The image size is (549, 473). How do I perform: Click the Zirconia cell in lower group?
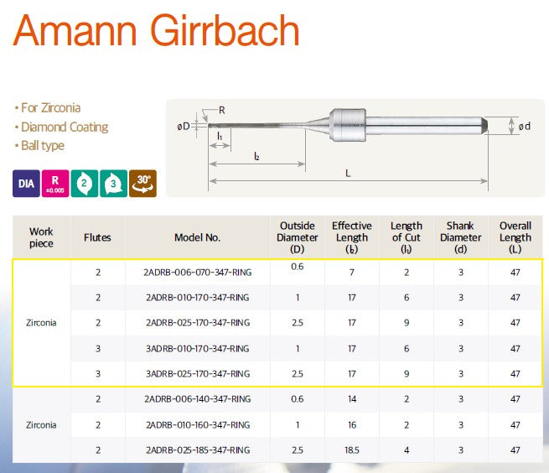41,424
